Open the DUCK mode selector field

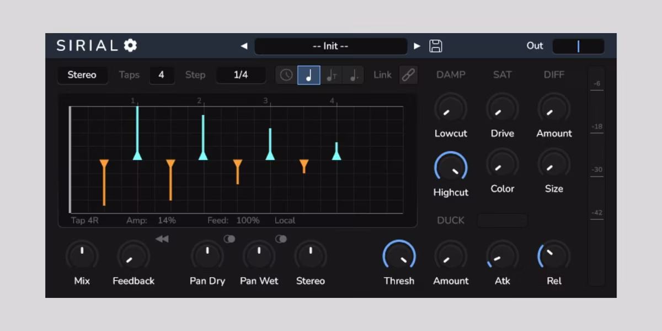point(502,220)
